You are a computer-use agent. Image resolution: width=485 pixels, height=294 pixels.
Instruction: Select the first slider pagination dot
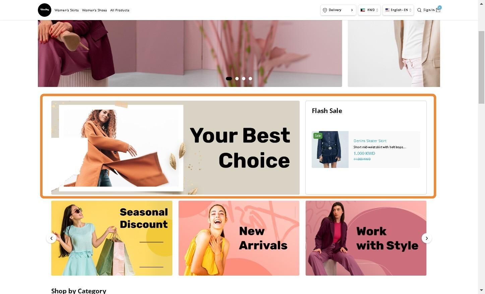pos(229,79)
